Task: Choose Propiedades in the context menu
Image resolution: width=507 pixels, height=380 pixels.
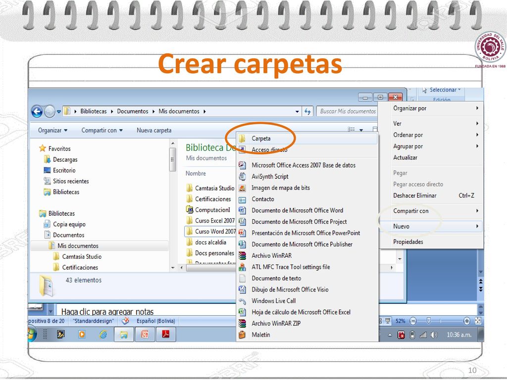Action: [x=431, y=241]
